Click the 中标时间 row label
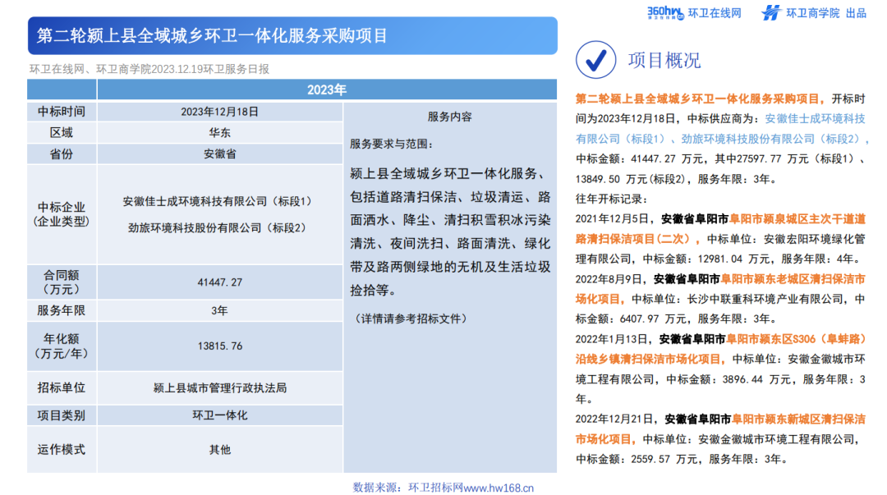The image size is (887, 495). pyautogui.click(x=62, y=112)
